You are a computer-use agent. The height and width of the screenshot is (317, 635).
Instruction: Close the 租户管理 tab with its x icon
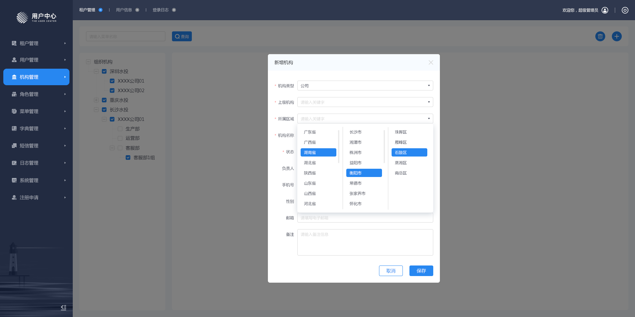[x=101, y=10]
